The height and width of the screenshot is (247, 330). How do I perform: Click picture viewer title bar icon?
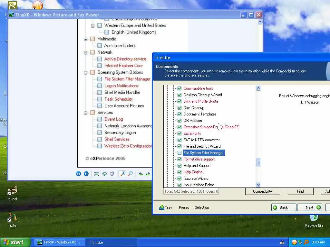(11, 15)
